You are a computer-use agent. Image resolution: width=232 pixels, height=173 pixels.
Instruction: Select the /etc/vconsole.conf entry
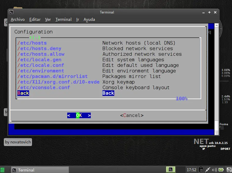pos(43,88)
